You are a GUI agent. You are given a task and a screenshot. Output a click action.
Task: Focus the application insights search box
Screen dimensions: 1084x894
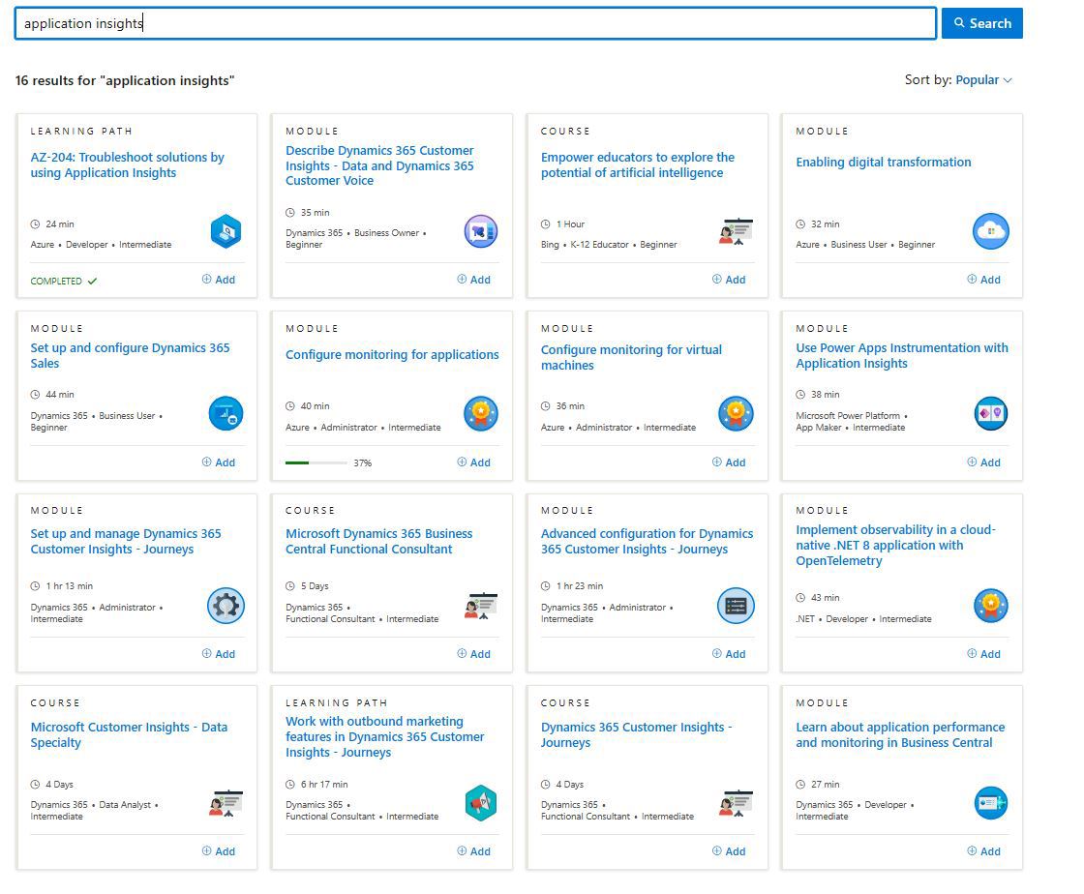(x=475, y=23)
